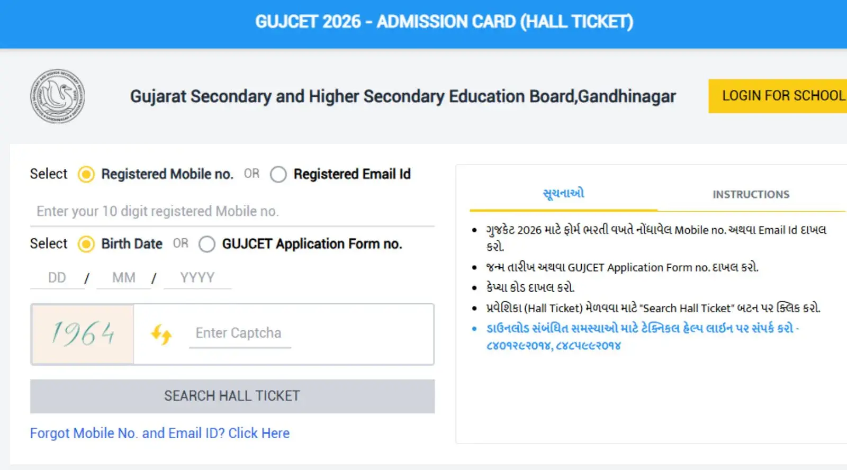The width and height of the screenshot is (847, 470).
Task: Focus the Enter Captcha text box
Action: coord(239,333)
